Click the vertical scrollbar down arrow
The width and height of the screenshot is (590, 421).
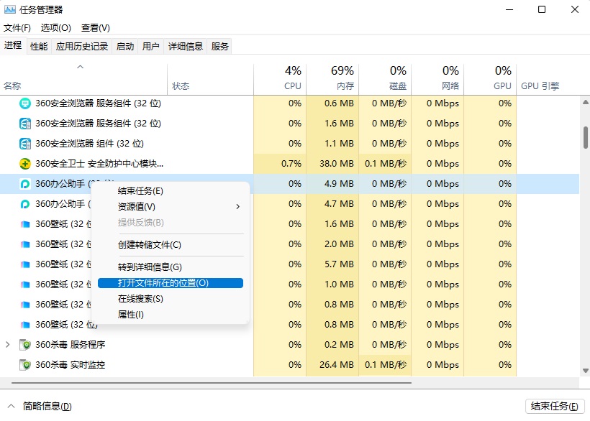[586, 371]
